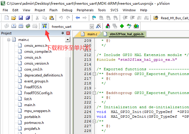
Task: Open Pack Installer icon
Action: (136, 26)
